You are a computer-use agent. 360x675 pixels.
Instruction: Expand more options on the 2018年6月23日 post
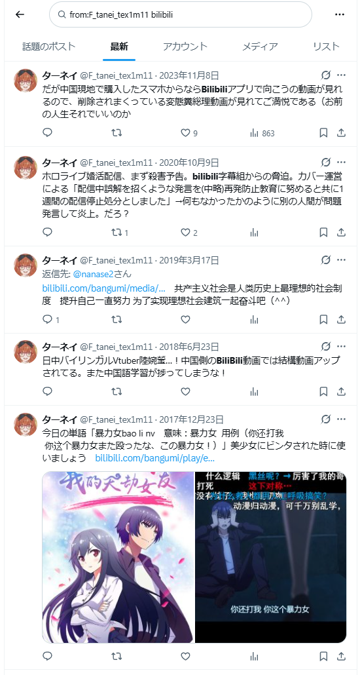pyautogui.click(x=341, y=347)
